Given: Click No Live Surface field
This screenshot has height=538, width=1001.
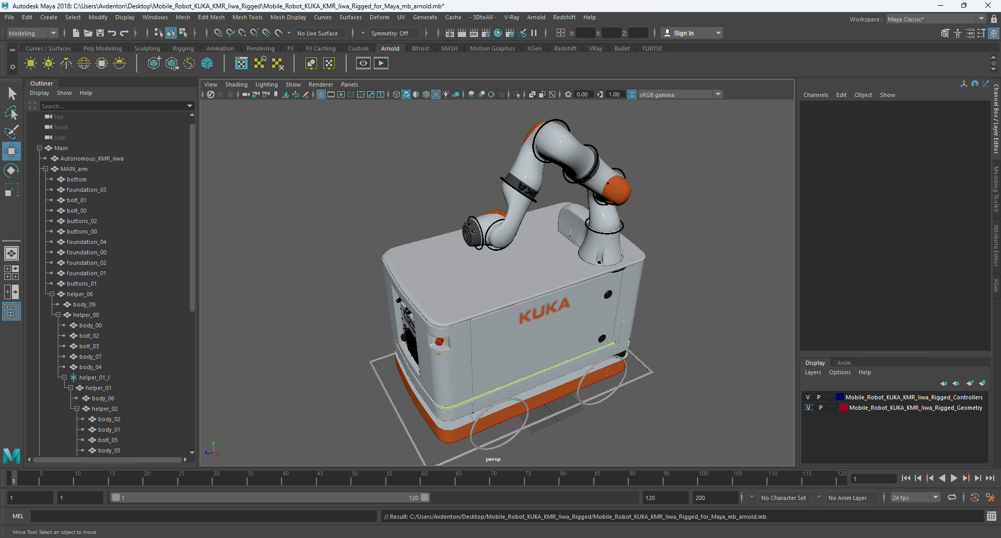Looking at the screenshot, I should tap(319, 33).
